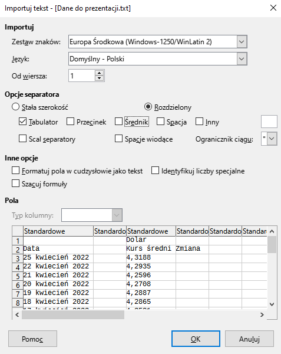The height and width of the screenshot is (354, 281).
Task: Click inside the Zestaw znaków text box
Action: 153,42
